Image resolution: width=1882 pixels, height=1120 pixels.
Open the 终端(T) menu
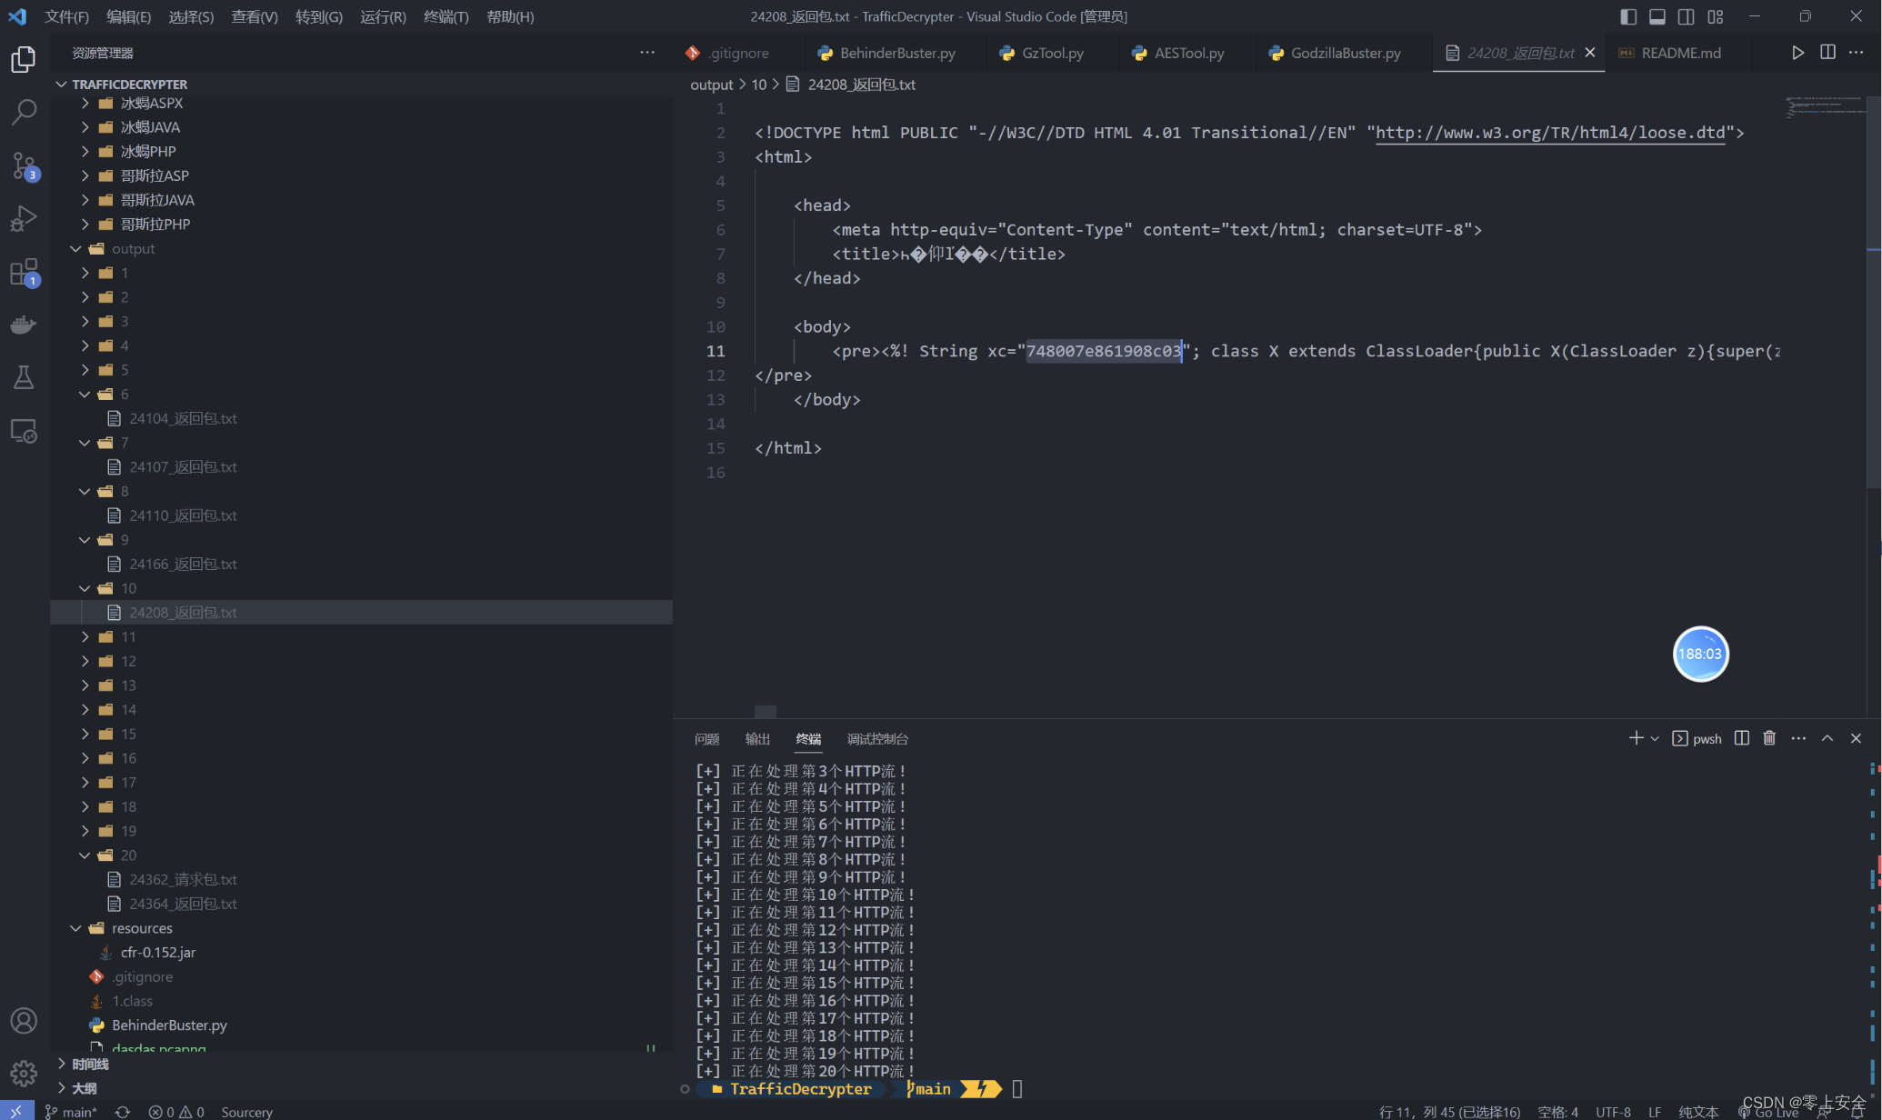(445, 16)
